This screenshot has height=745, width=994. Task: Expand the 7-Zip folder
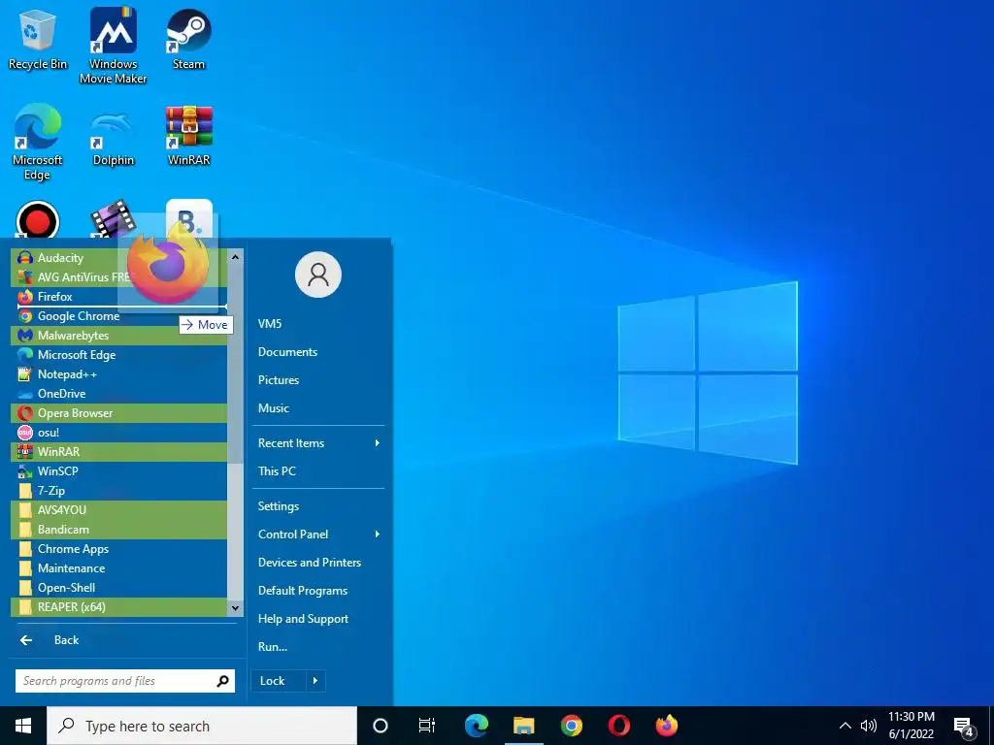(118, 491)
